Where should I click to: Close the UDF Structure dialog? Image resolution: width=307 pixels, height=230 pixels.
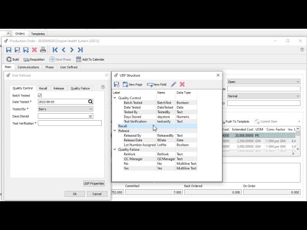[218, 75]
